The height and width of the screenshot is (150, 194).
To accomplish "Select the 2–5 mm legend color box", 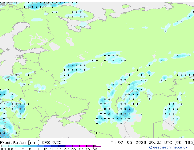I will tap(26, 146).
